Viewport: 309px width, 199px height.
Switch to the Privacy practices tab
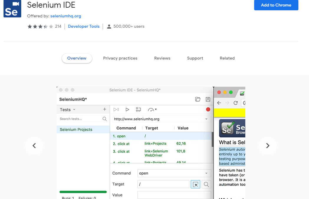[x=120, y=58]
